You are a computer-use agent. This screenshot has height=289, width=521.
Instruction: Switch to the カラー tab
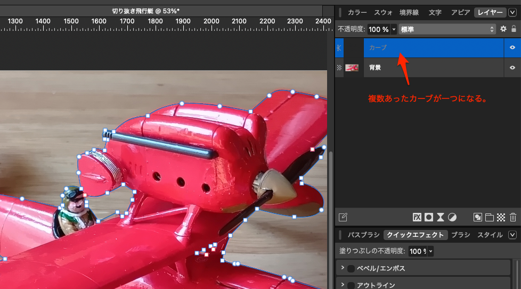[x=357, y=13]
